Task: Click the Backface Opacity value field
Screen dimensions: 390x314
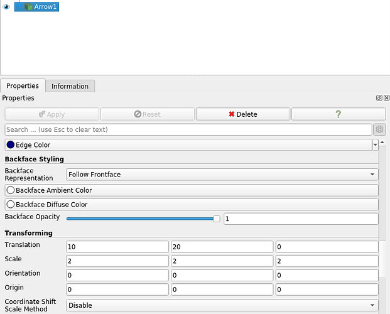Action: 300,219
